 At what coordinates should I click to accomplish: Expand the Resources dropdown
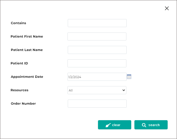pos(97,90)
